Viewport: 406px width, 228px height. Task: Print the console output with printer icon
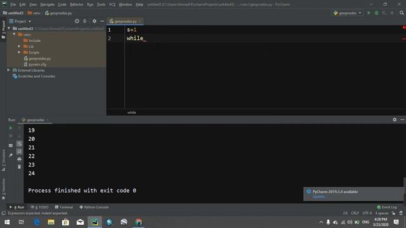tap(19, 159)
